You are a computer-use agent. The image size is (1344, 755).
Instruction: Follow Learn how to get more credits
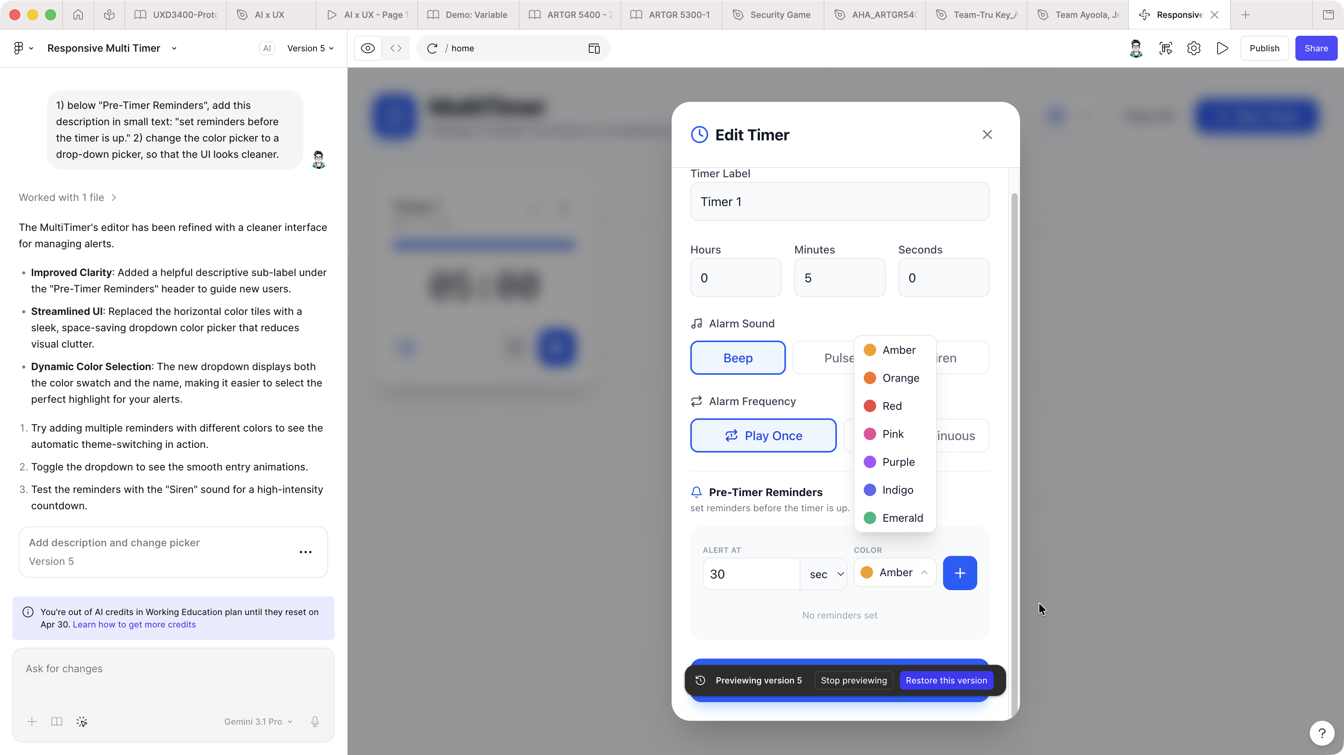(134, 624)
